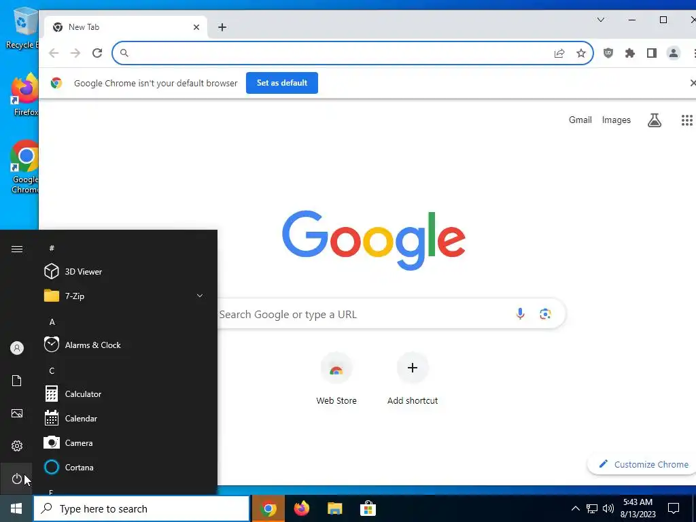
Task: Open the Web Store shortcut
Action: (x=336, y=379)
